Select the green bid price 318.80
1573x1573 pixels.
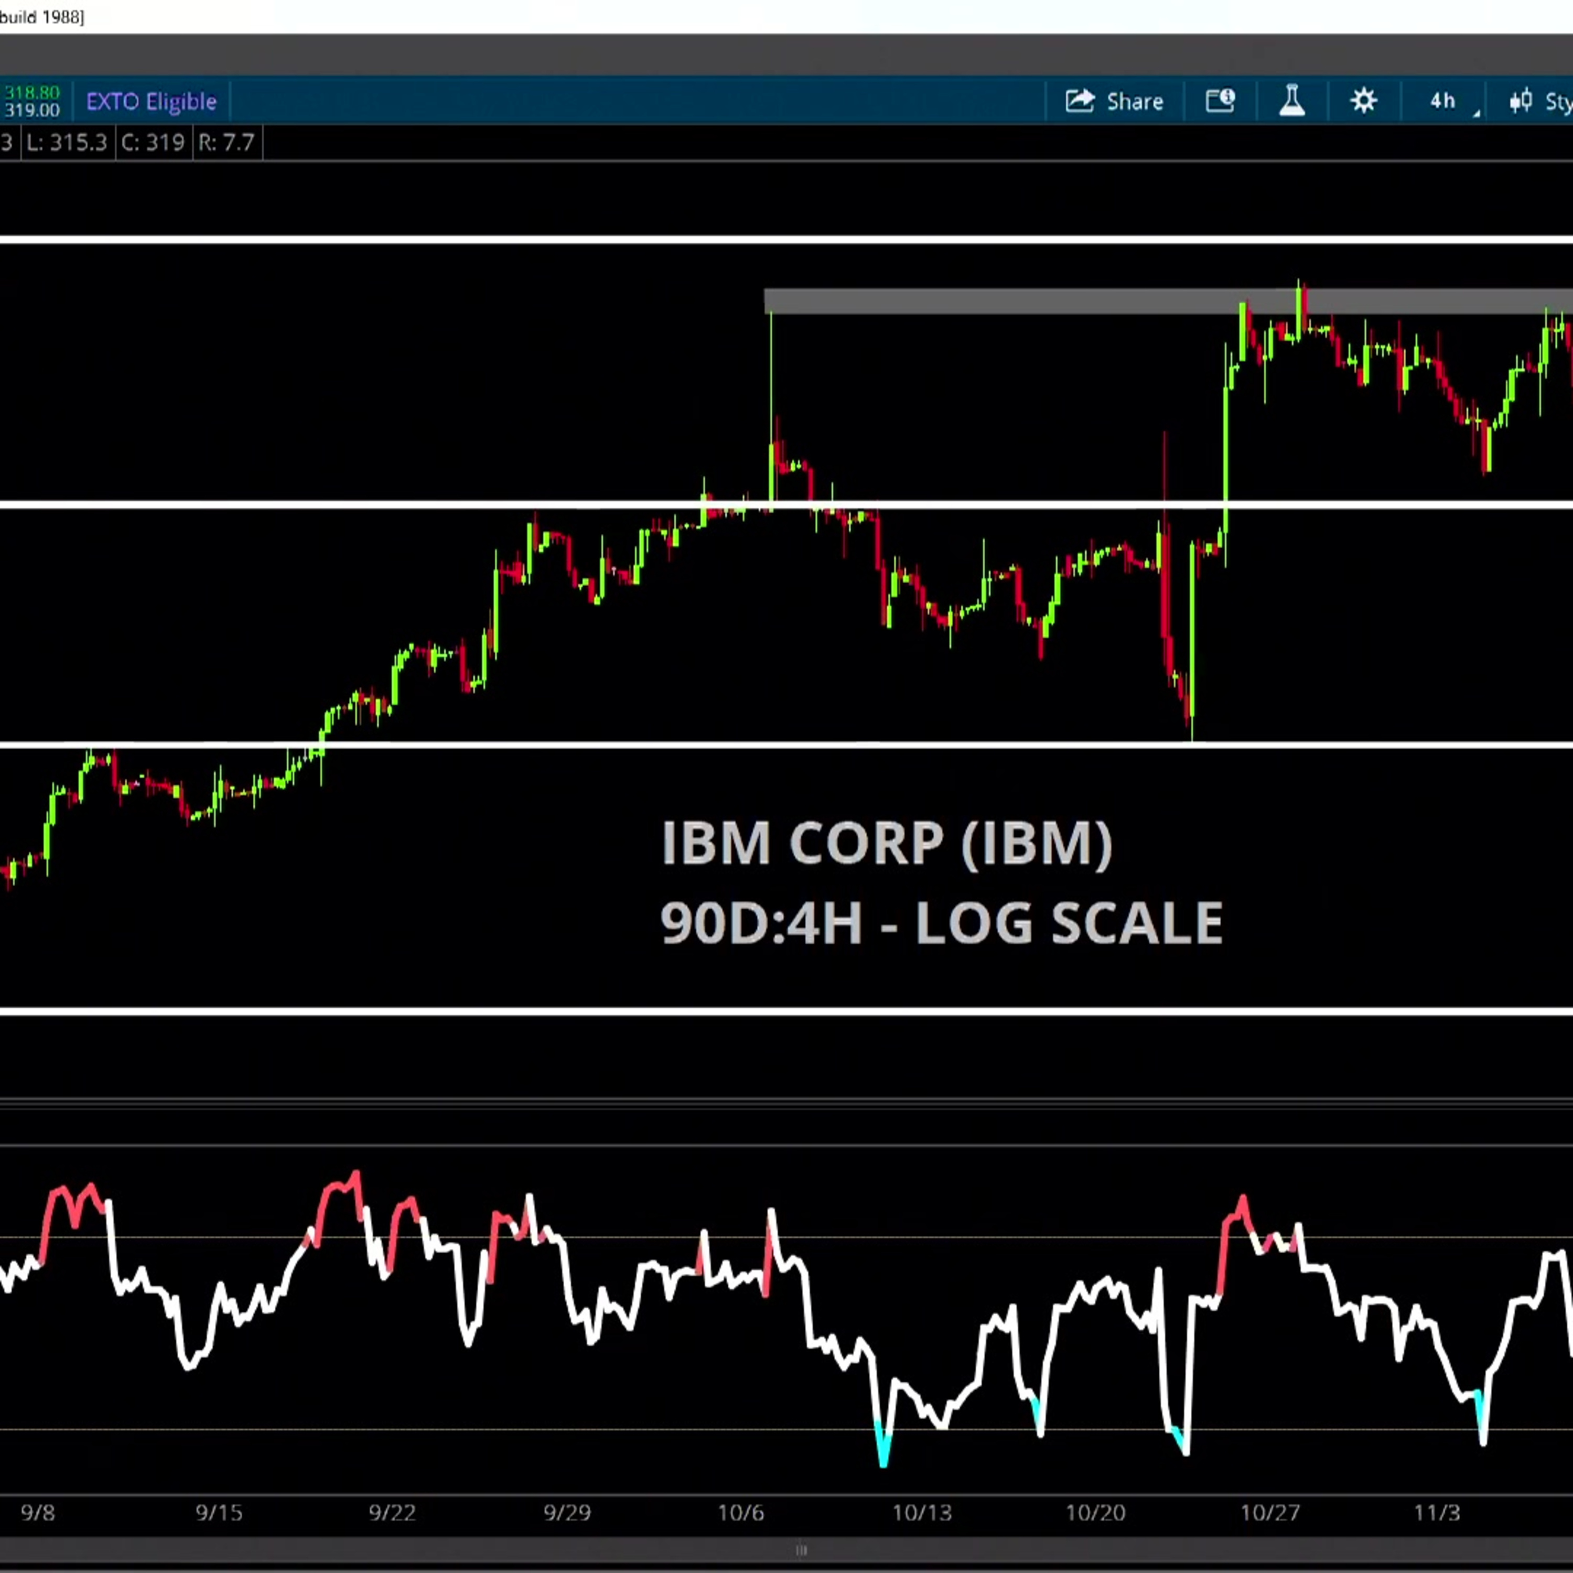tap(33, 92)
